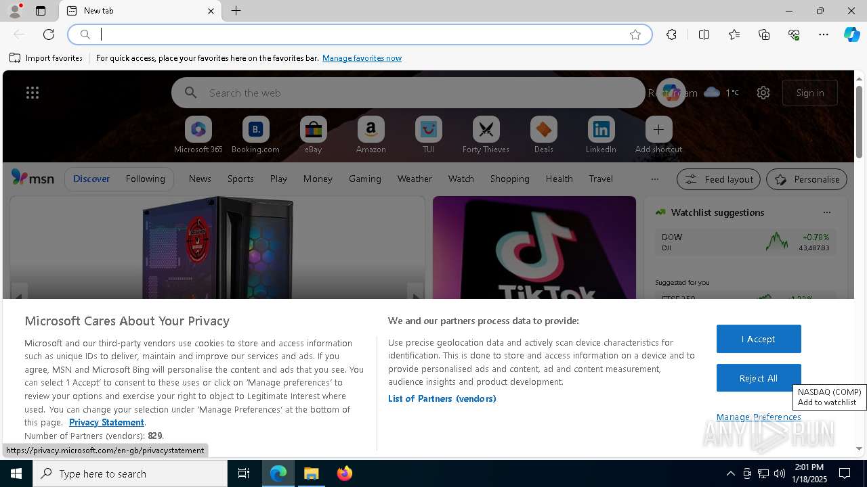This screenshot has width=867, height=487.
Task: Click into the address bar
Action: (359, 34)
